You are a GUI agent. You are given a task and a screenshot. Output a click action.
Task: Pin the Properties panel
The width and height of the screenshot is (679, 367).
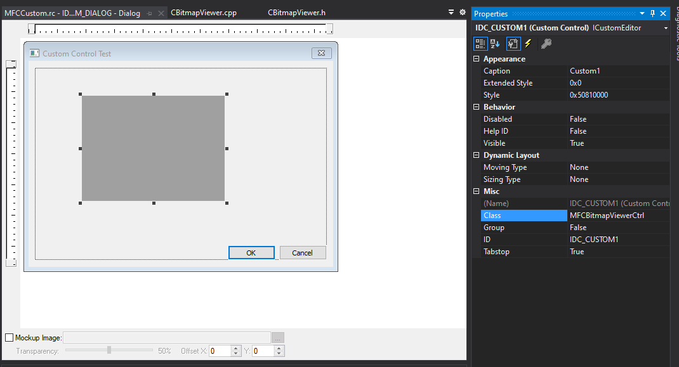tap(652, 13)
